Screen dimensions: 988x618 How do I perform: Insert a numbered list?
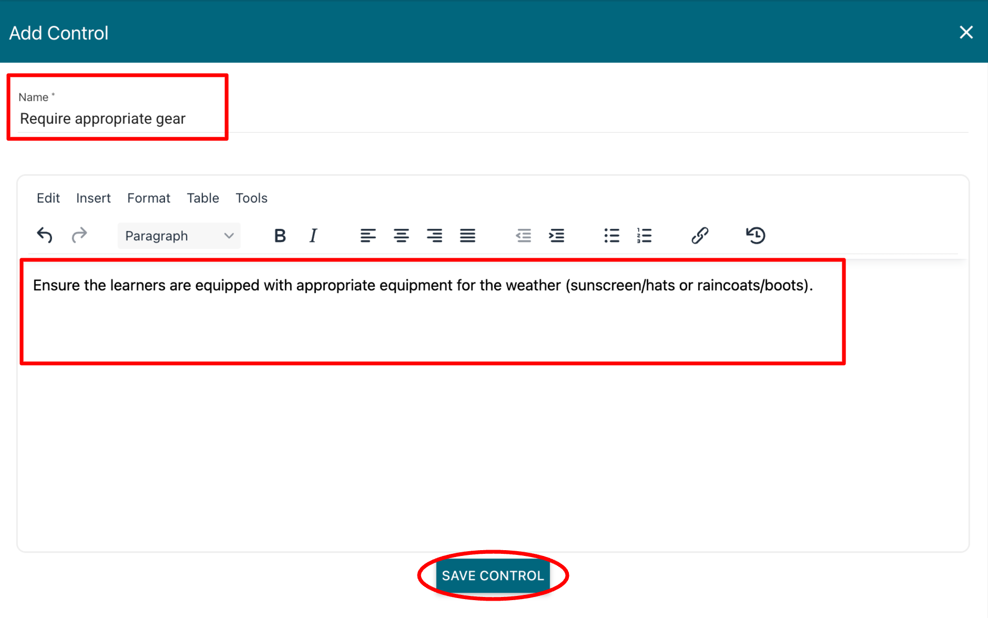[644, 236]
